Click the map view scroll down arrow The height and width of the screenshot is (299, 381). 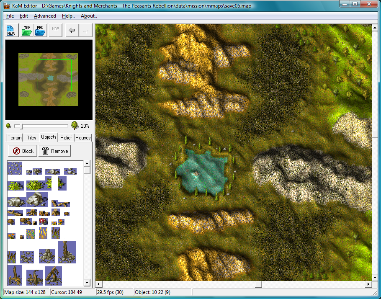[x=374, y=277]
